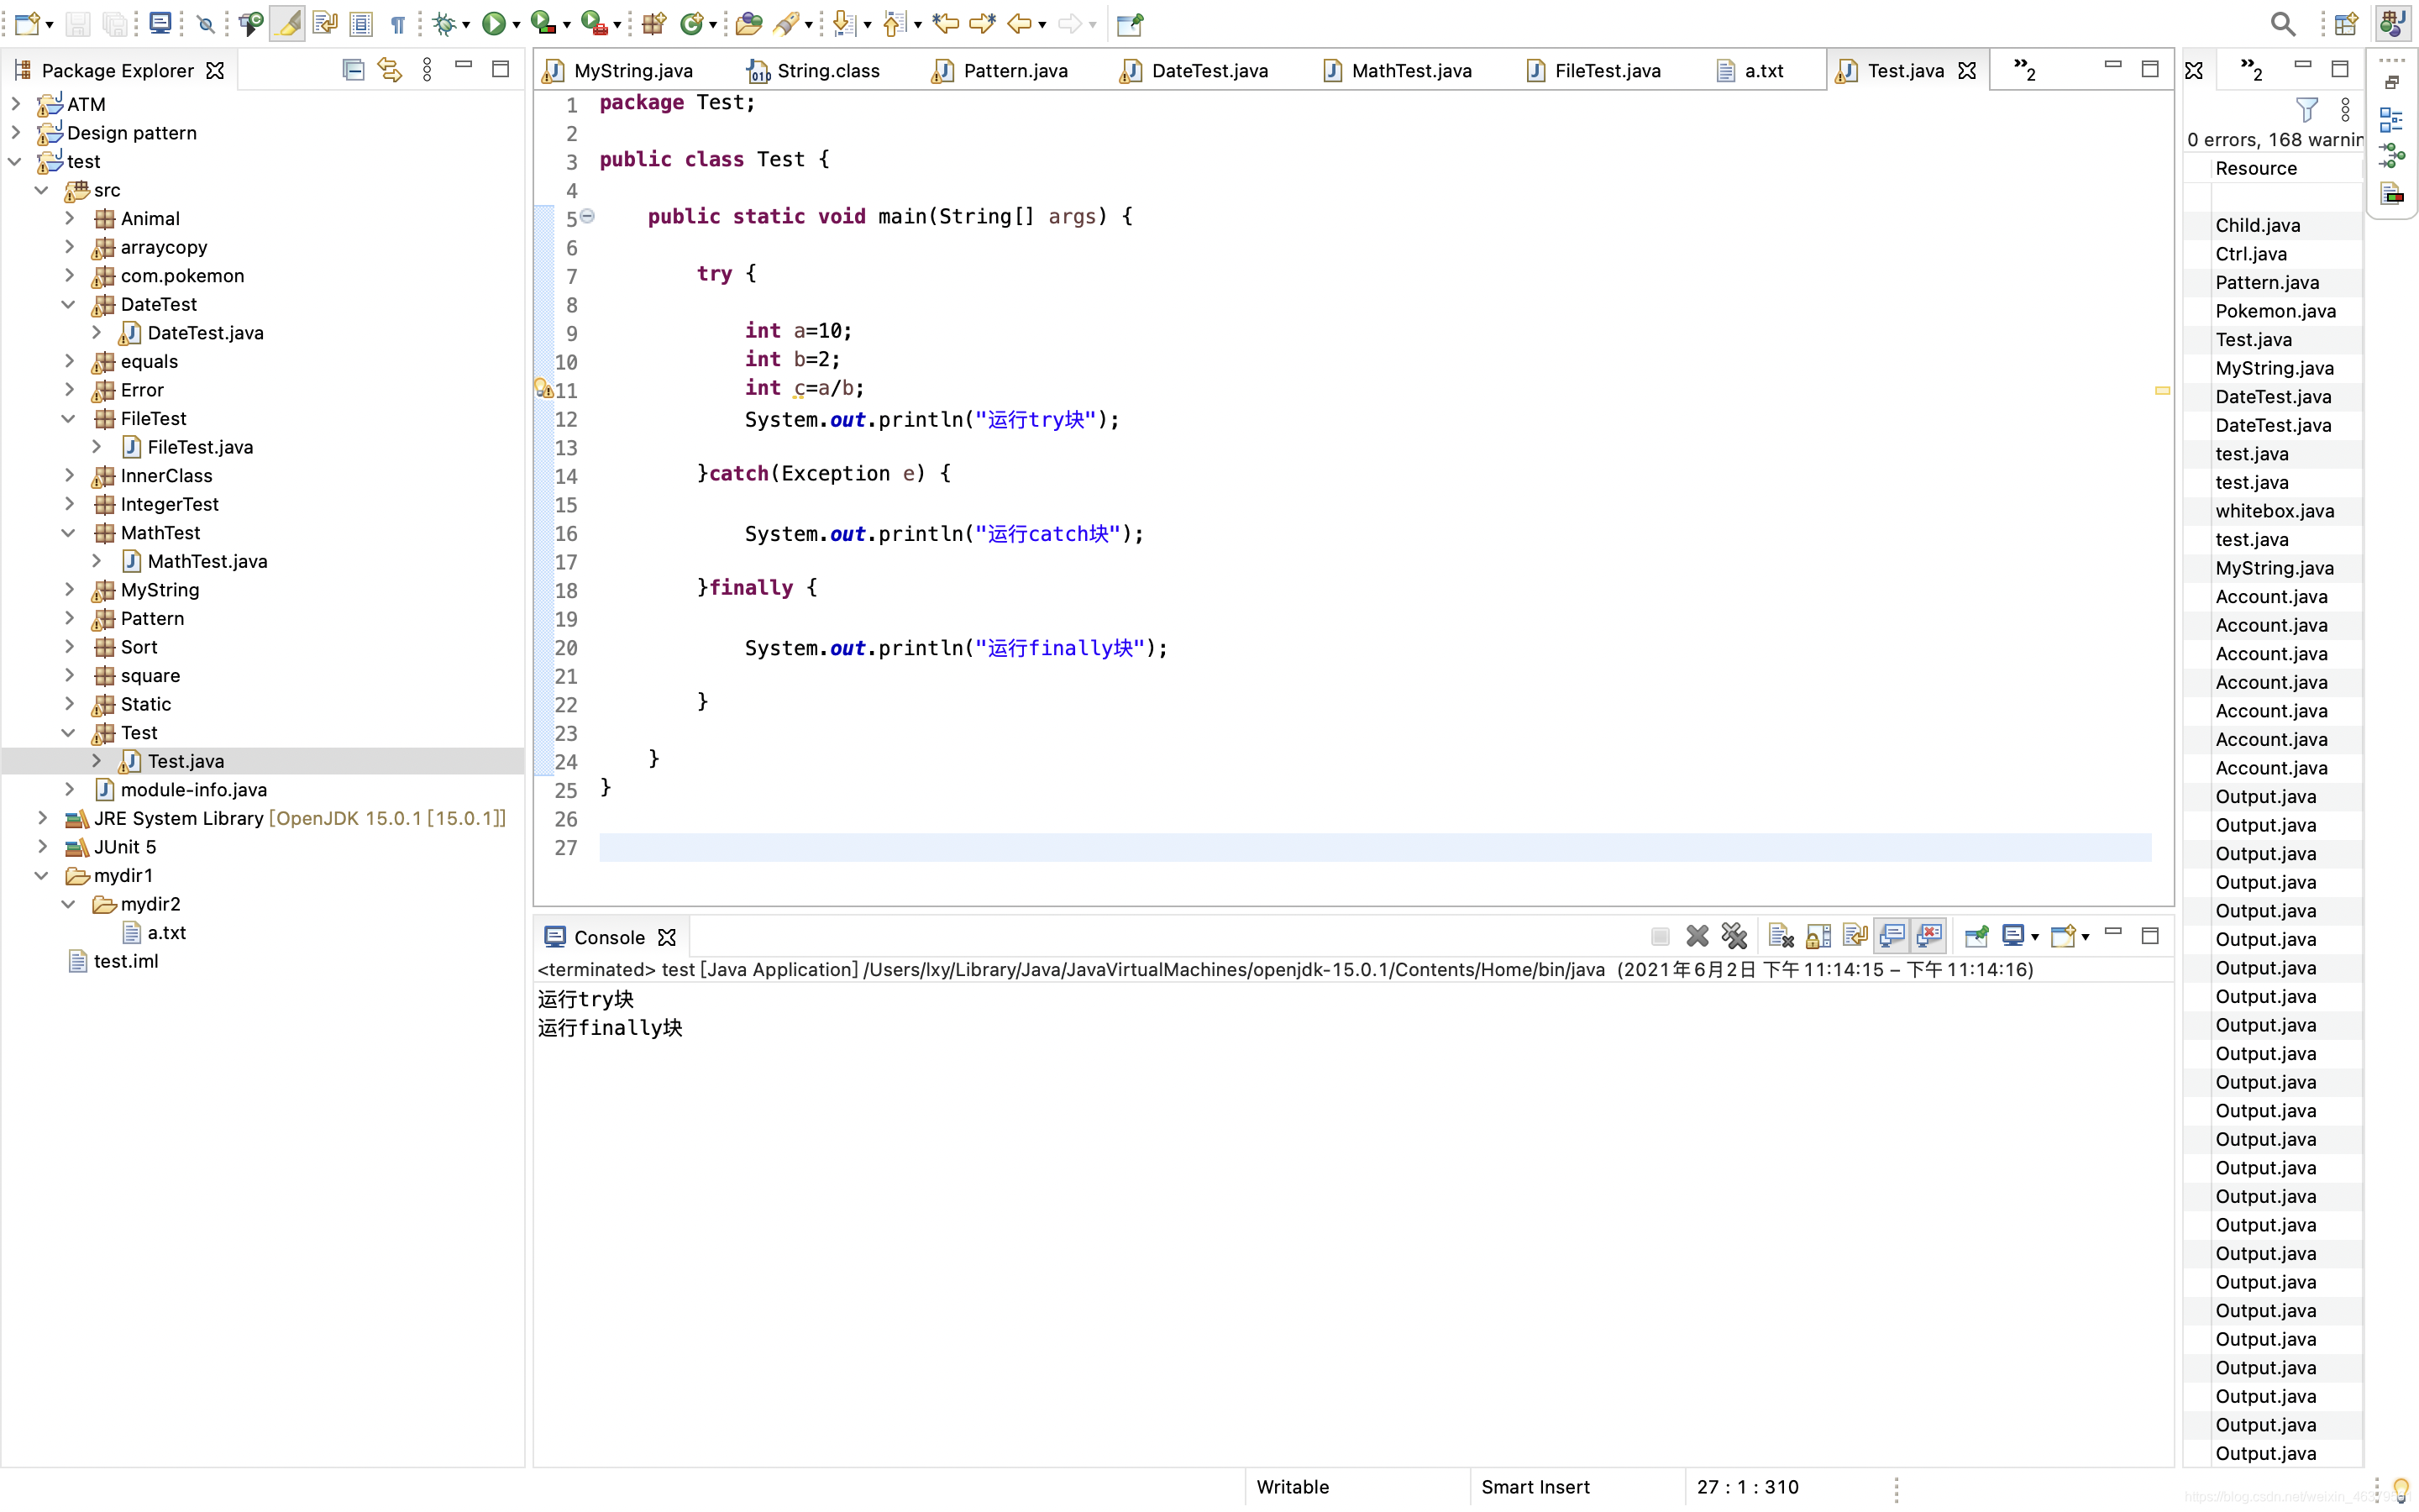
Task: Select a.txt under mydir2
Action: (x=166, y=932)
